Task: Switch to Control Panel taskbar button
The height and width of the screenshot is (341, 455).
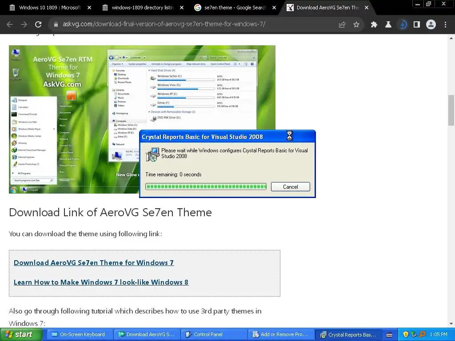Action: (214, 335)
